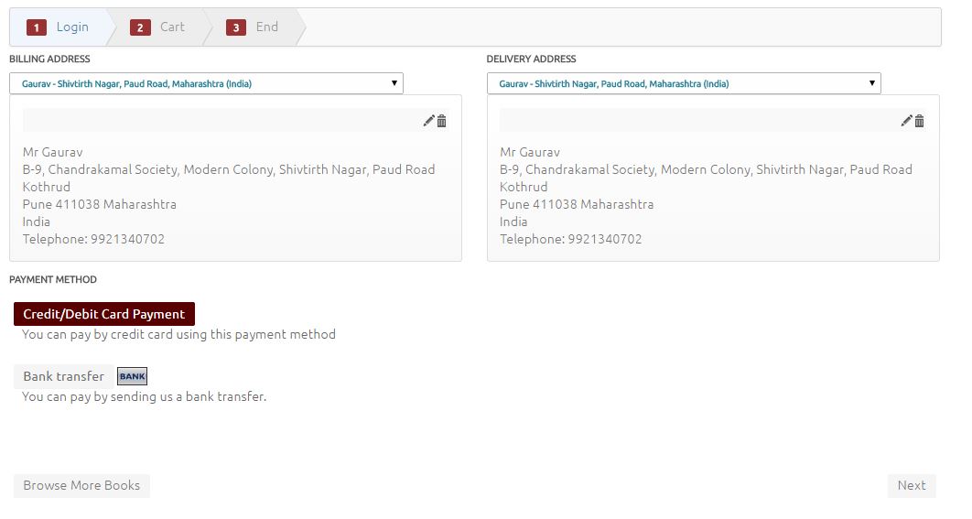Click the DELIVERY ADDRESS heading
The width and height of the screenshot is (972, 519).
531,59
